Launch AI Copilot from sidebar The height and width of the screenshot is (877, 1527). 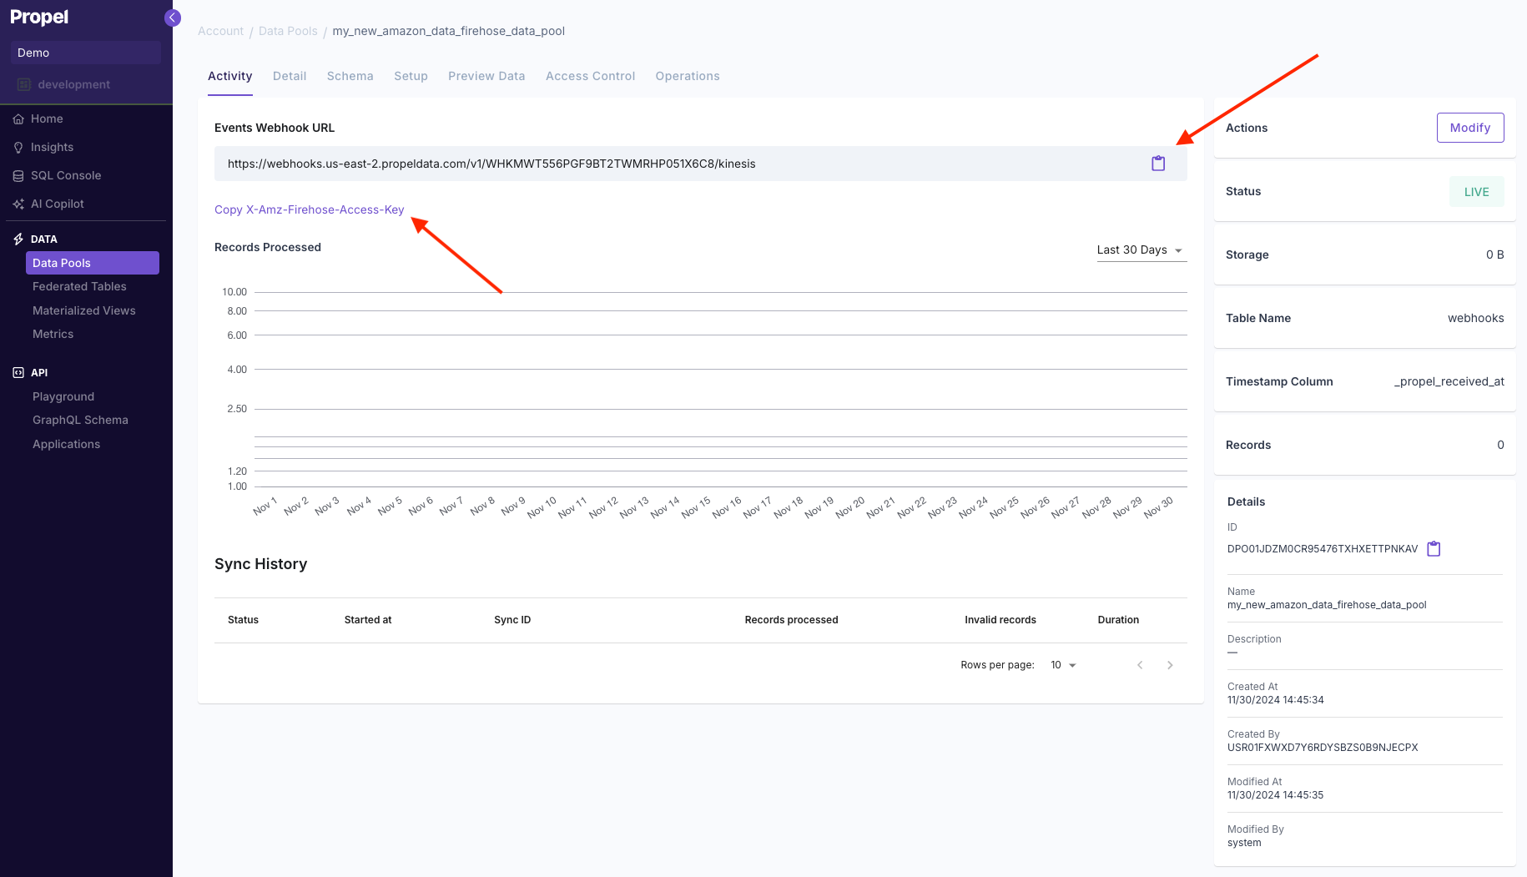click(57, 204)
